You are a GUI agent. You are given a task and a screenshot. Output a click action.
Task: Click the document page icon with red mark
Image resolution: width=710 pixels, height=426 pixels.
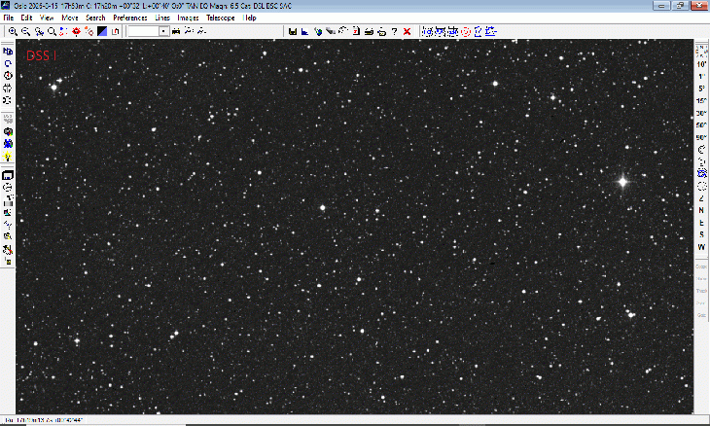point(356,31)
